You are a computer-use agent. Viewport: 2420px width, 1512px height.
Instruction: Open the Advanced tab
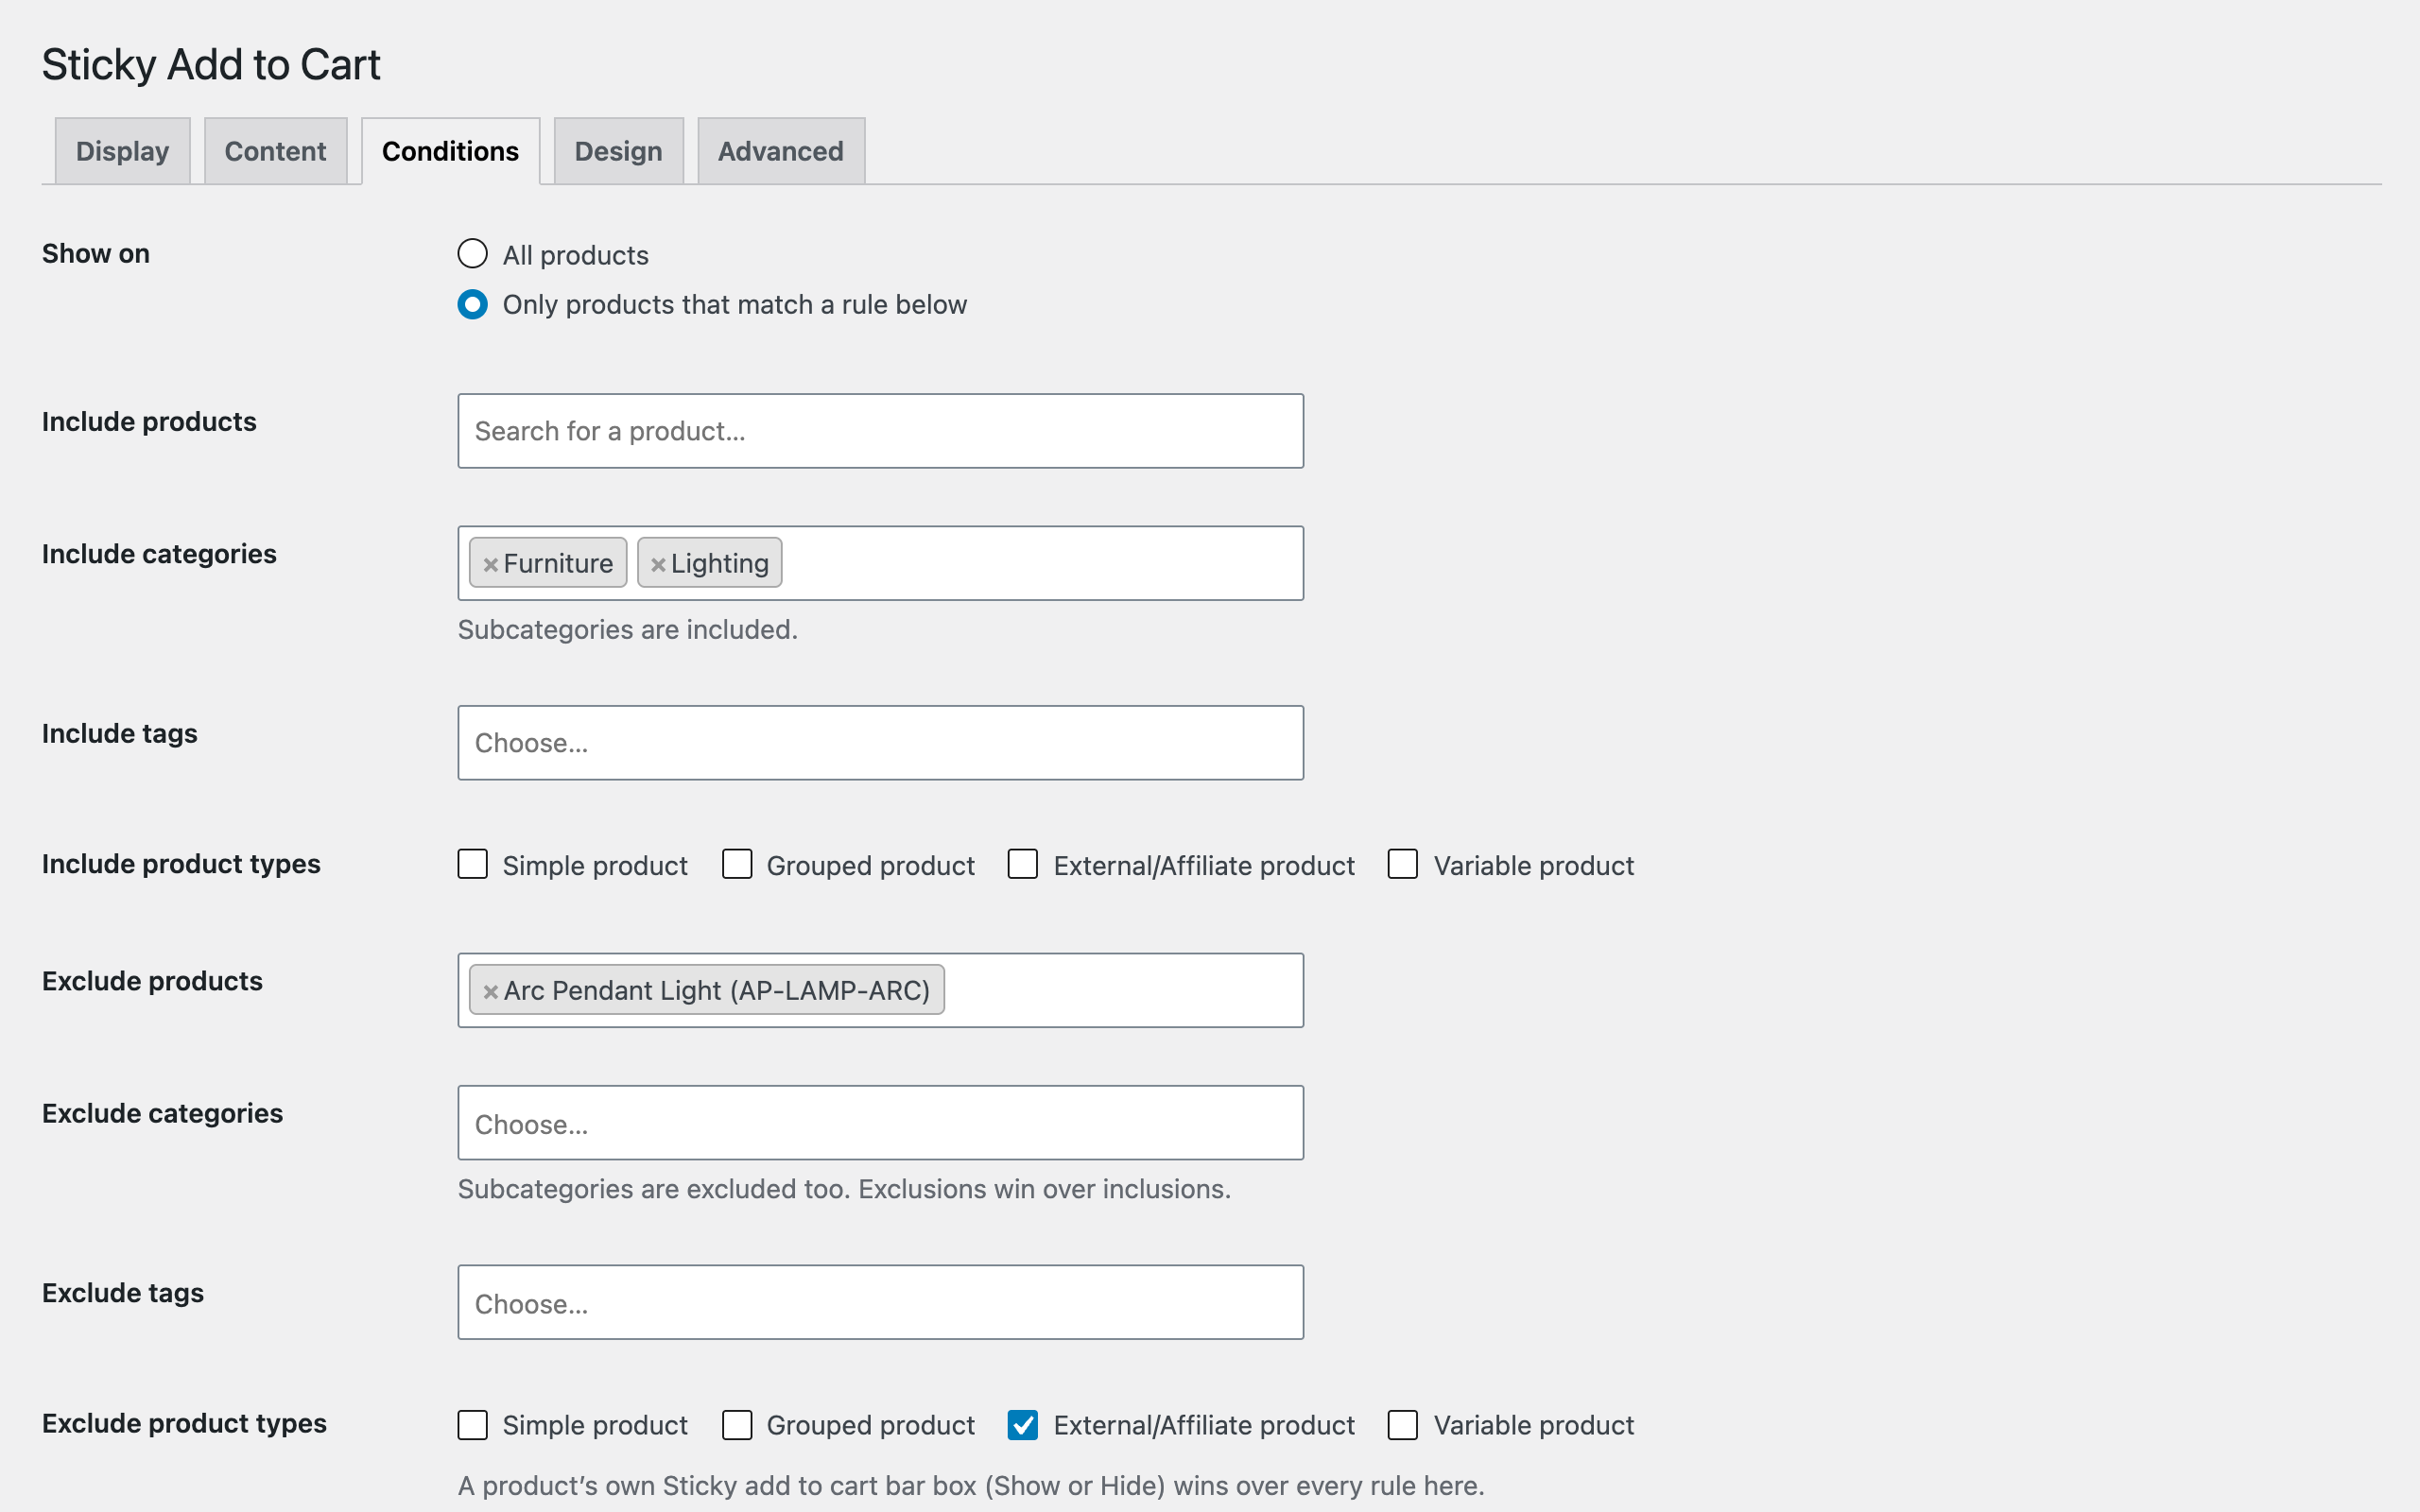coord(780,151)
